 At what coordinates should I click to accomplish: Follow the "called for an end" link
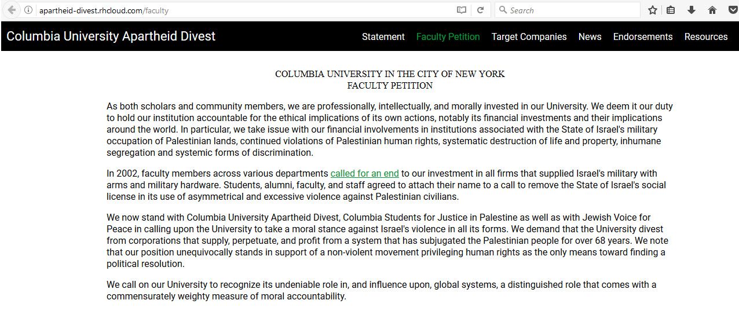click(x=364, y=174)
